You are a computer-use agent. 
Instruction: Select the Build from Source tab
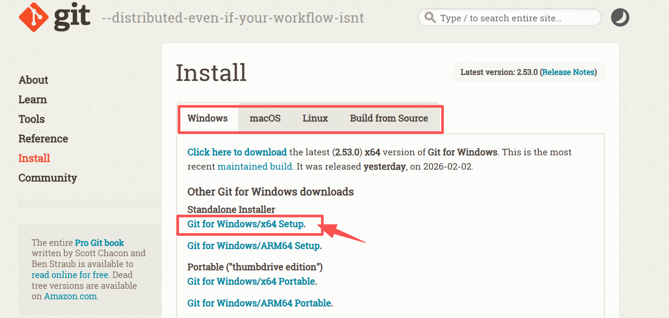(x=389, y=118)
